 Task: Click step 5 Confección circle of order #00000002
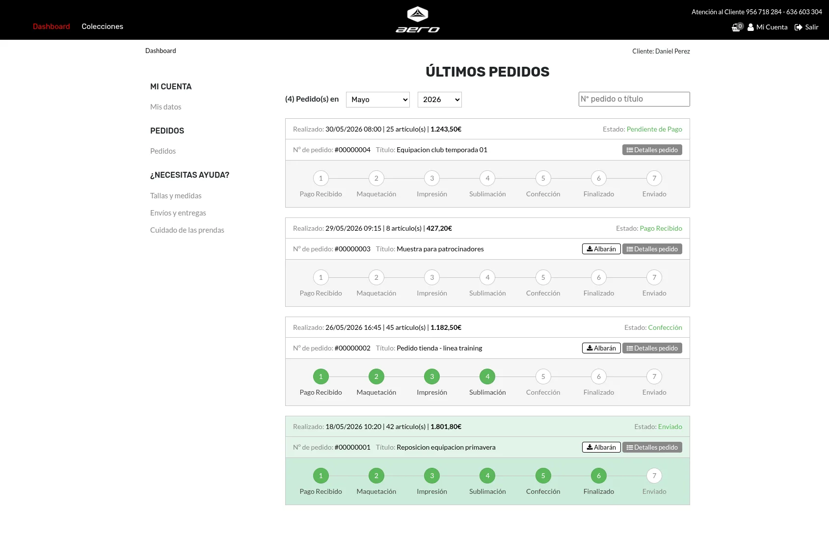pyautogui.click(x=543, y=377)
